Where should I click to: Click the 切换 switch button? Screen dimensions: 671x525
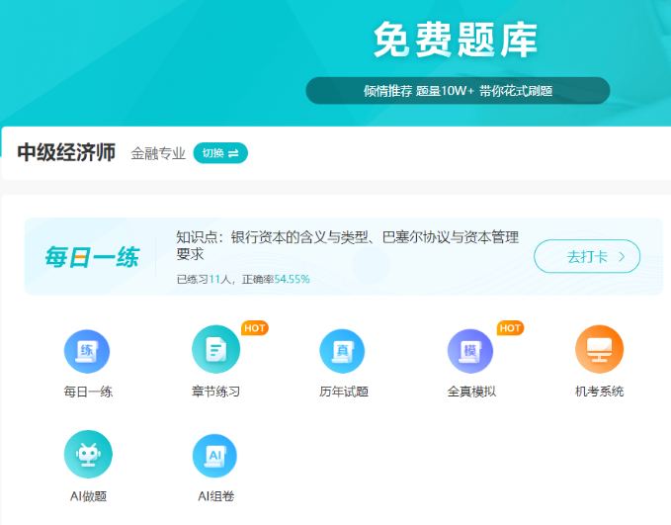click(x=220, y=153)
